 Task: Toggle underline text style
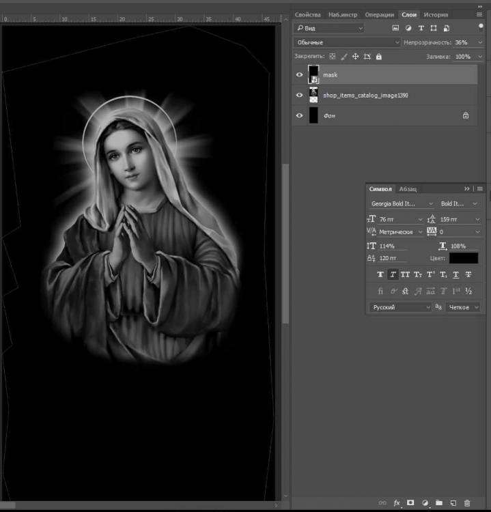pyautogui.click(x=455, y=274)
